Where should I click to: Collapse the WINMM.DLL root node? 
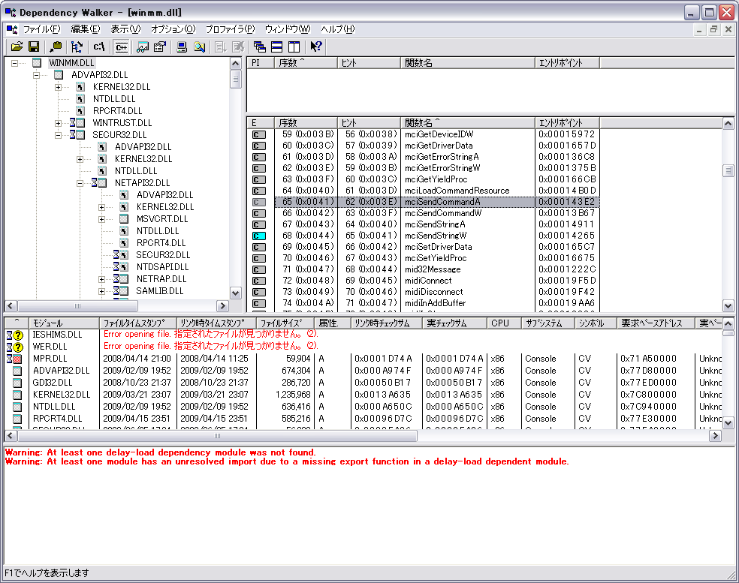(x=14, y=63)
